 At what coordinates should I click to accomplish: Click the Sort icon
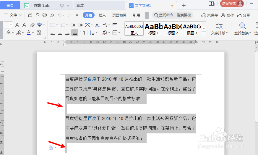click(x=98, y=25)
